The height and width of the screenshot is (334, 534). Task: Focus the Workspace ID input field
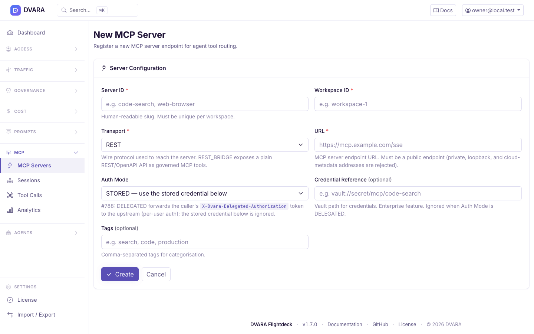(x=418, y=104)
